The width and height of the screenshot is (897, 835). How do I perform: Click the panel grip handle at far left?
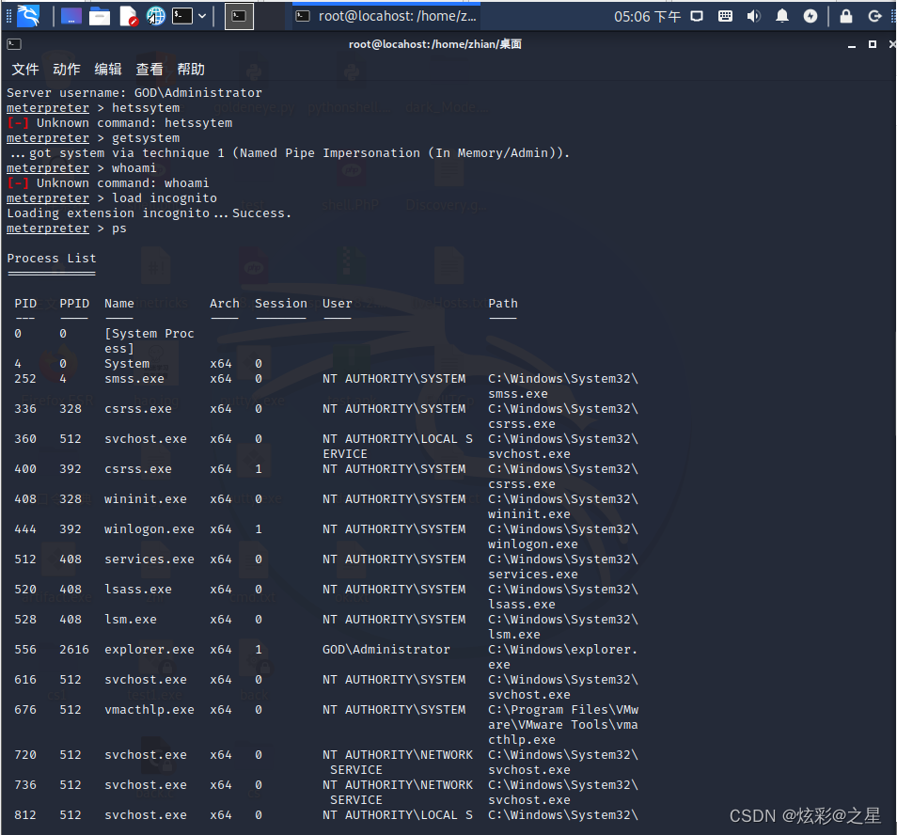[x=8, y=16]
